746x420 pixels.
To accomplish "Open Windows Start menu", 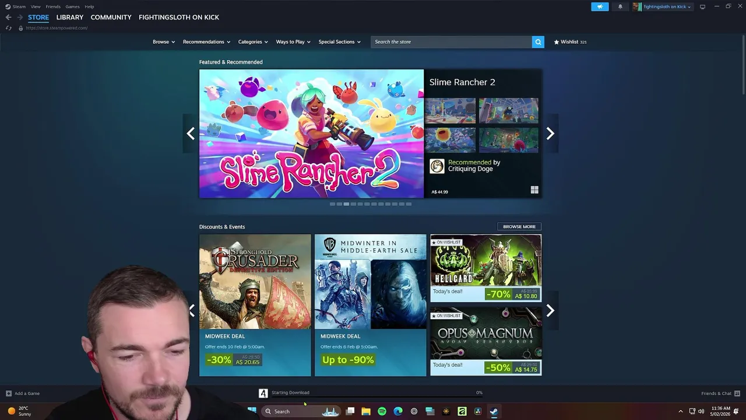I will tap(252, 411).
